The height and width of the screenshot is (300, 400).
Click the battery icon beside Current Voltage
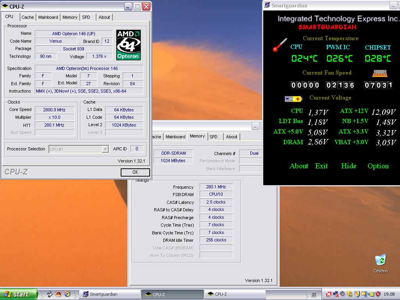tap(293, 99)
